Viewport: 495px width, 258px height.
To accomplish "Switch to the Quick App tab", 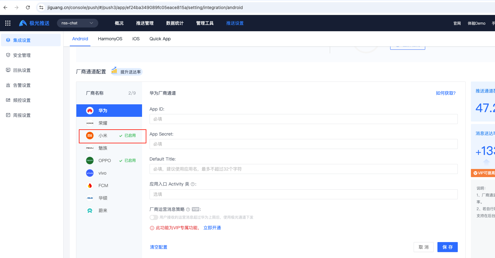I will click(160, 39).
